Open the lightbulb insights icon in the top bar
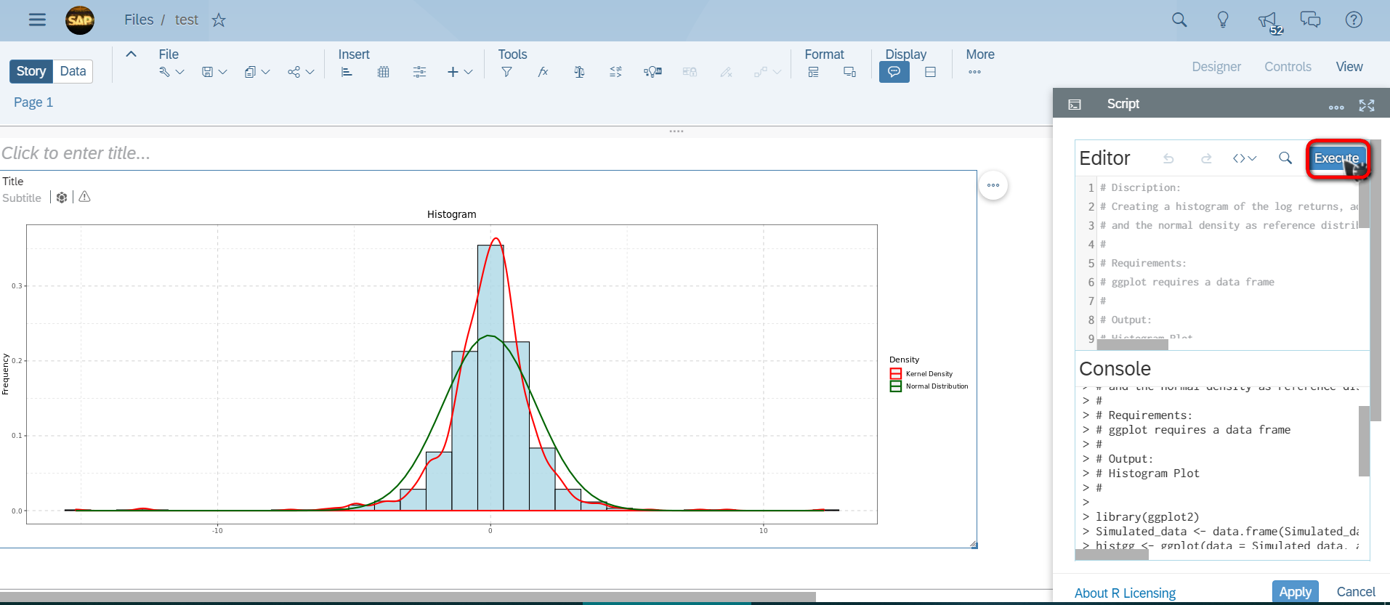This screenshot has height=605, width=1390. pyautogui.click(x=1223, y=20)
